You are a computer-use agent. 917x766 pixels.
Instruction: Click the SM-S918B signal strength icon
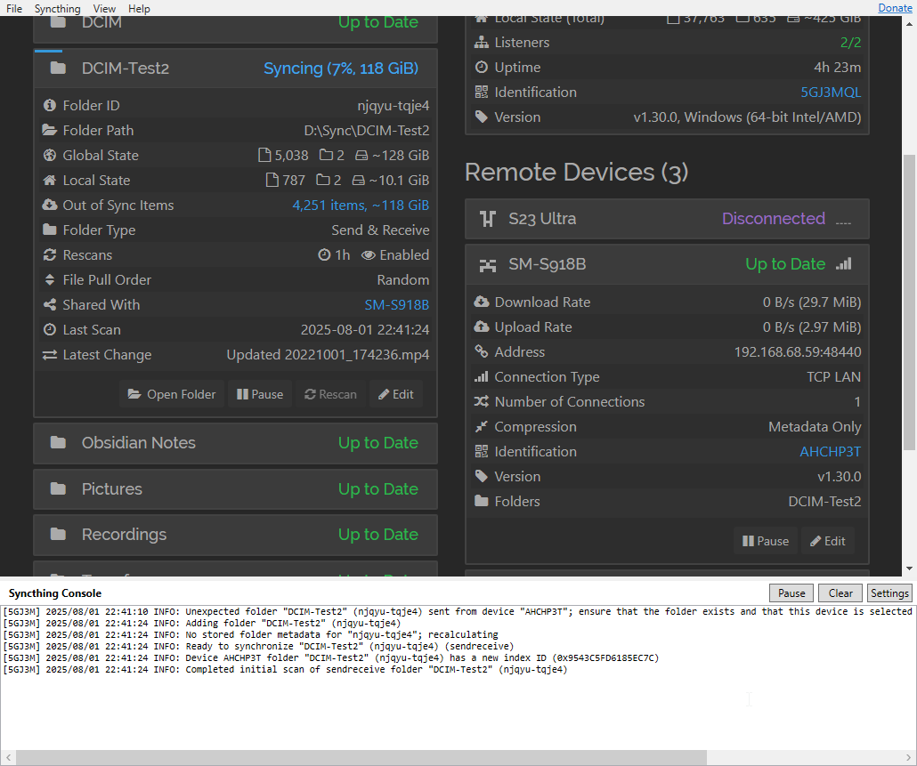tap(844, 264)
